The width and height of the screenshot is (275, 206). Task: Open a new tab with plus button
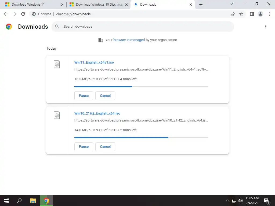(x=201, y=5)
